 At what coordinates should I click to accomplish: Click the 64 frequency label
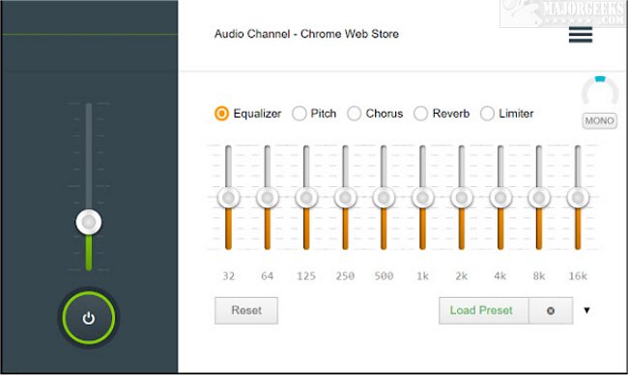tap(267, 276)
